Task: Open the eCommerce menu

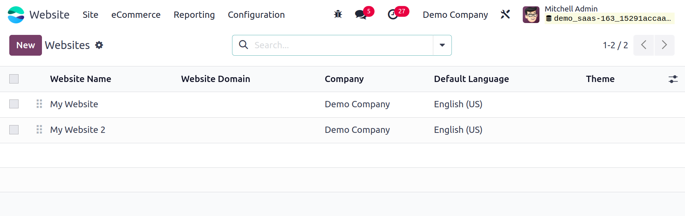Action: (136, 15)
